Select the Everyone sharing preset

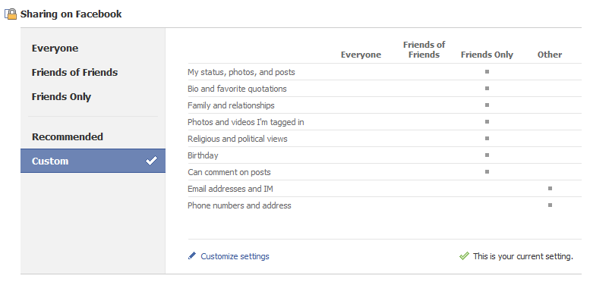55,49
